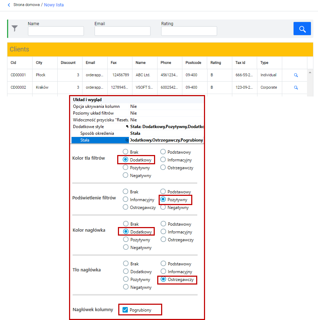
Task: Click the table scrollbar up arrow
Action: [310, 72]
